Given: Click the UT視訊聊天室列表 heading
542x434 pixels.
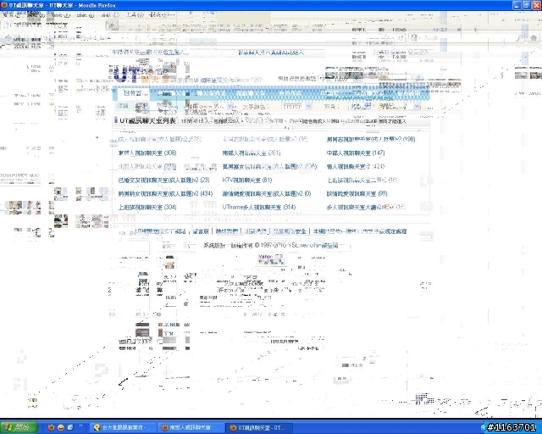Looking at the screenshot, I should coord(147,120).
